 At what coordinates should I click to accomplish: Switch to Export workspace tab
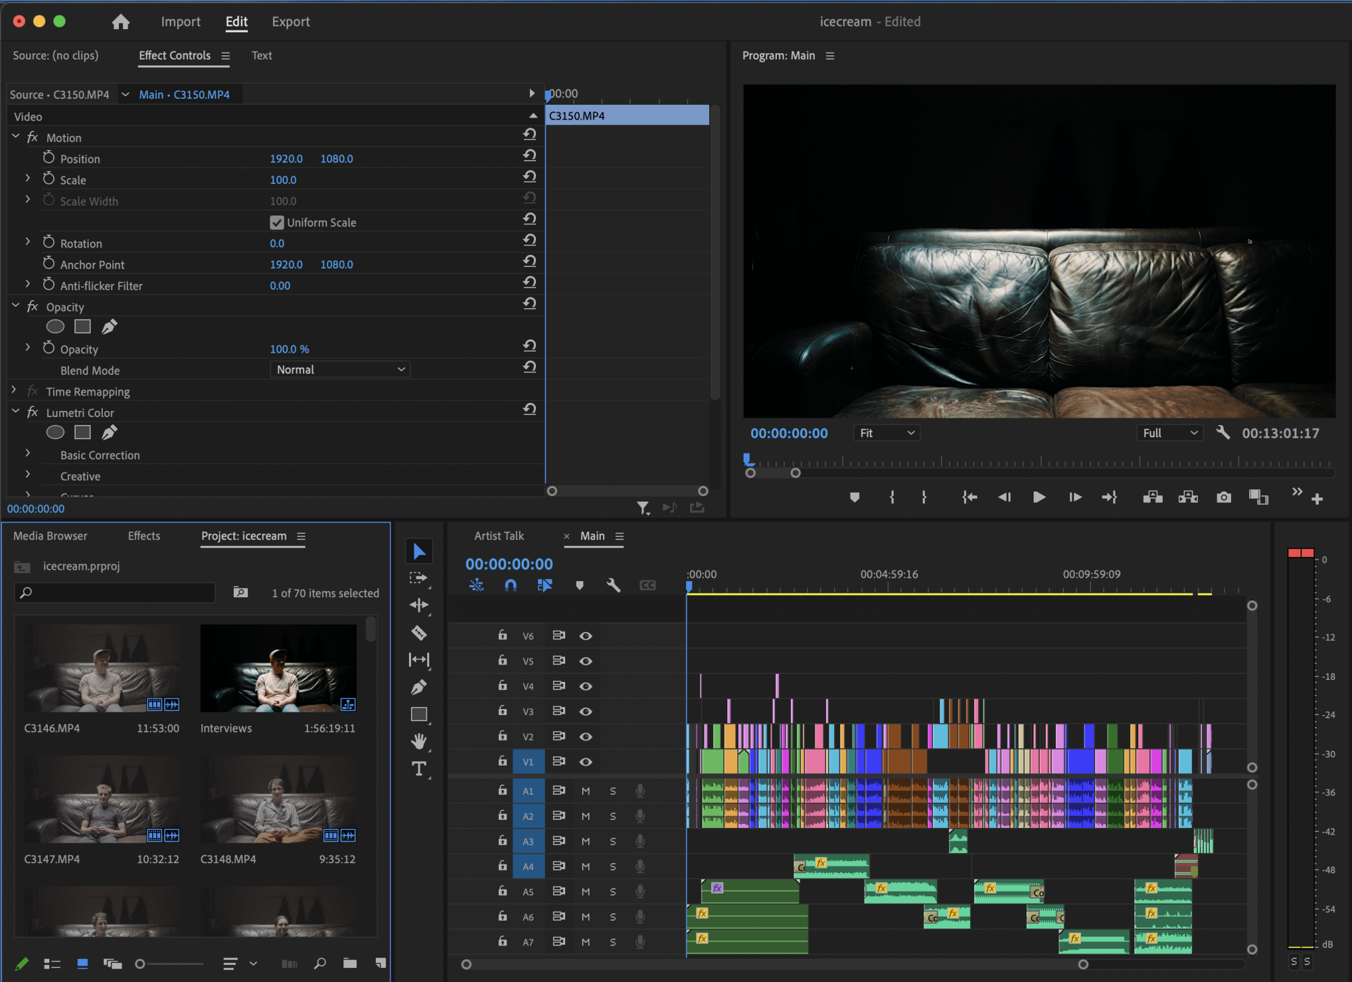(x=291, y=22)
